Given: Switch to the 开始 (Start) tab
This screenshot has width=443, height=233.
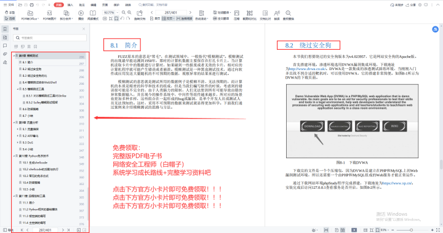Looking at the screenshot, I should [x=58, y=5].
